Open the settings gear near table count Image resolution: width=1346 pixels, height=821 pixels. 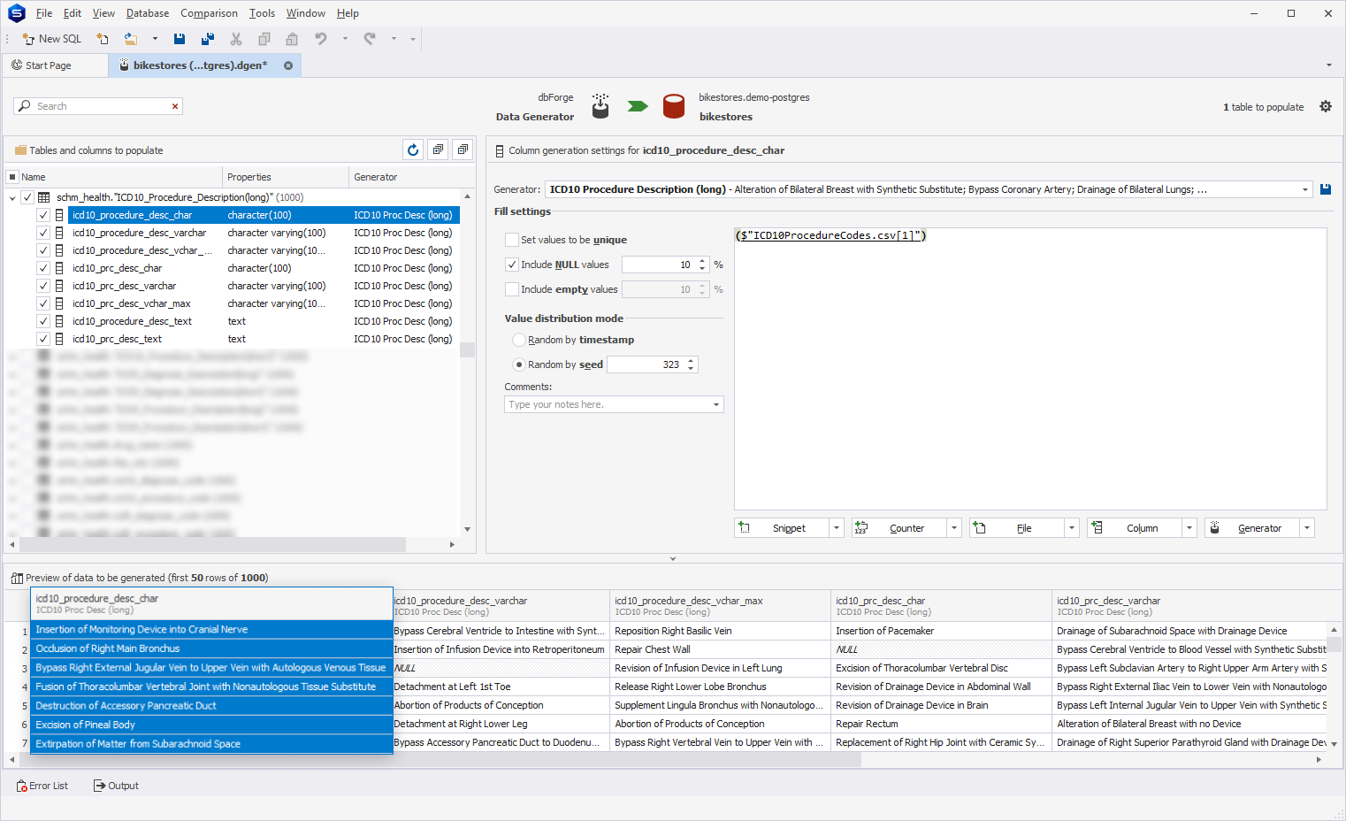(1326, 106)
